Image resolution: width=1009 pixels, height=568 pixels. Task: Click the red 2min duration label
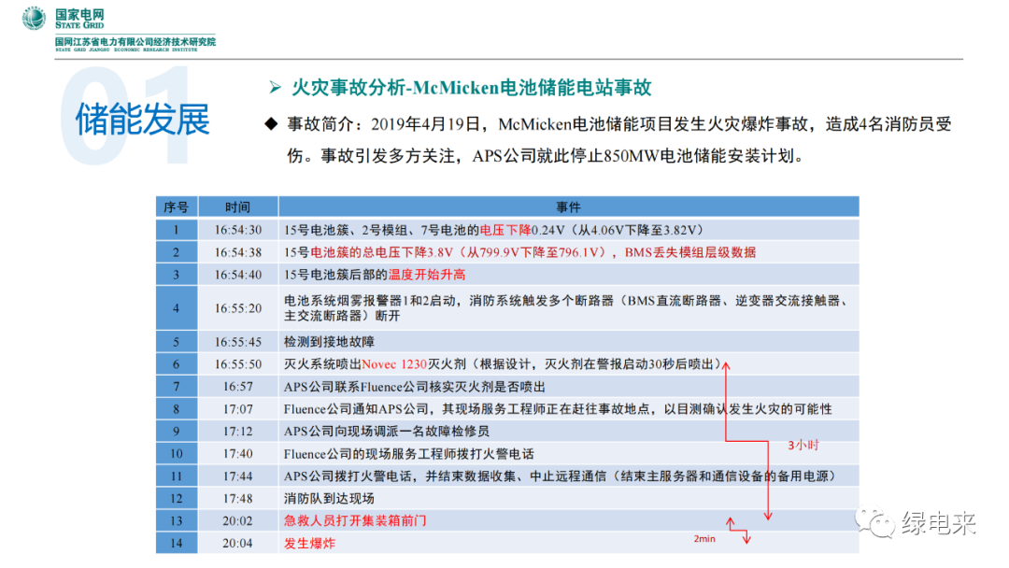pos(704,539)
